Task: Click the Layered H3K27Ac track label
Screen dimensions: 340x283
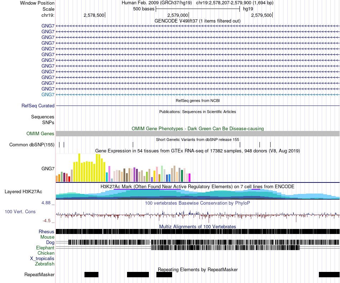Action: 23,191
